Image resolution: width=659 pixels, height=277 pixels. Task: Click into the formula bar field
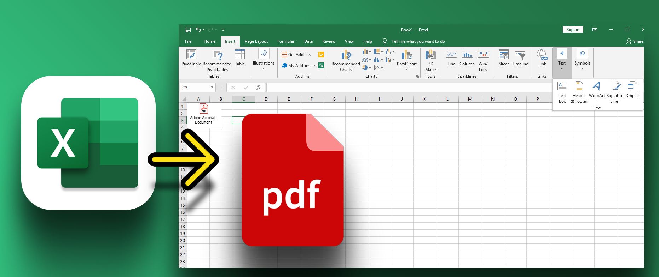click(x=409, y=88)
